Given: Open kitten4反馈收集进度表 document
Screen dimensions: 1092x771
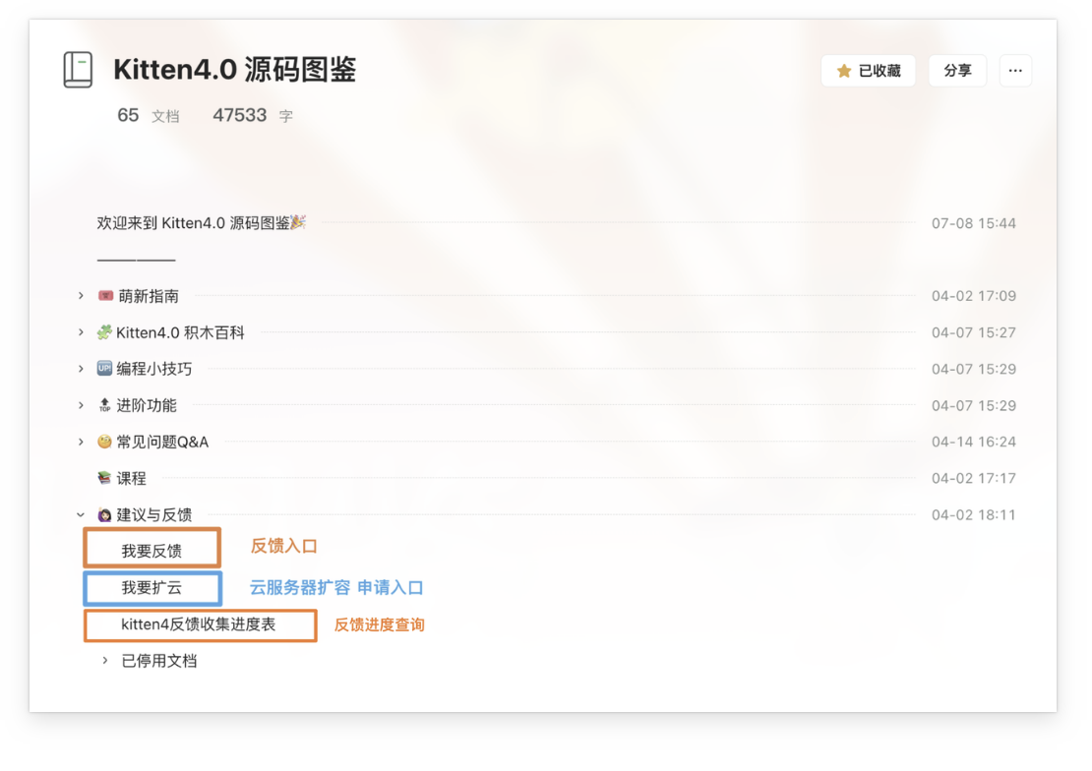Looking at the screenshot, I should coord(199,624).
